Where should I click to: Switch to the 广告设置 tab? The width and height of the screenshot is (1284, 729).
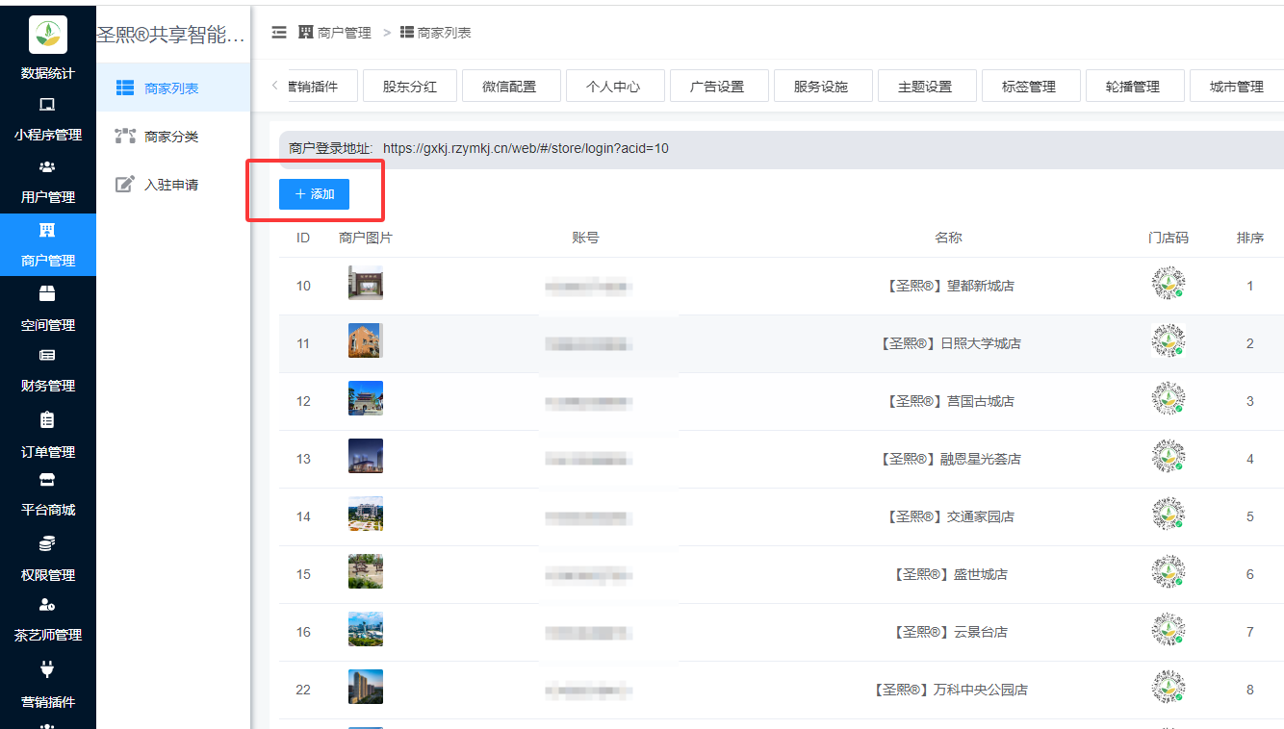point(718,87)
